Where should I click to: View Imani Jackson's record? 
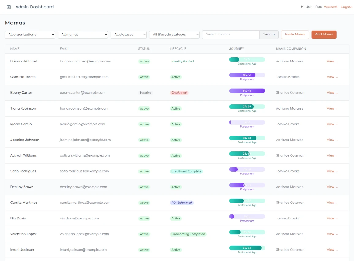click(332, 250)
